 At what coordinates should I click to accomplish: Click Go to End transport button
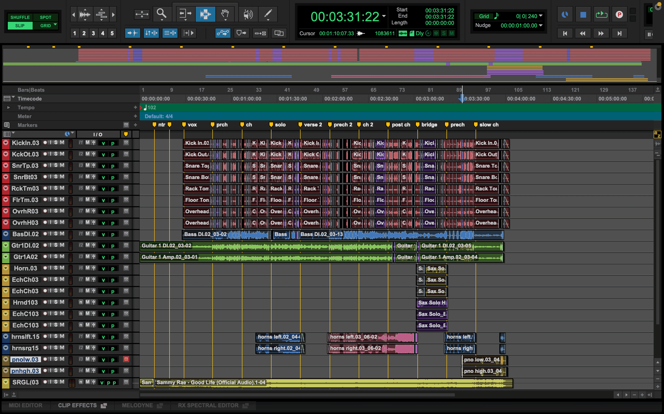(x=619, y=33)
